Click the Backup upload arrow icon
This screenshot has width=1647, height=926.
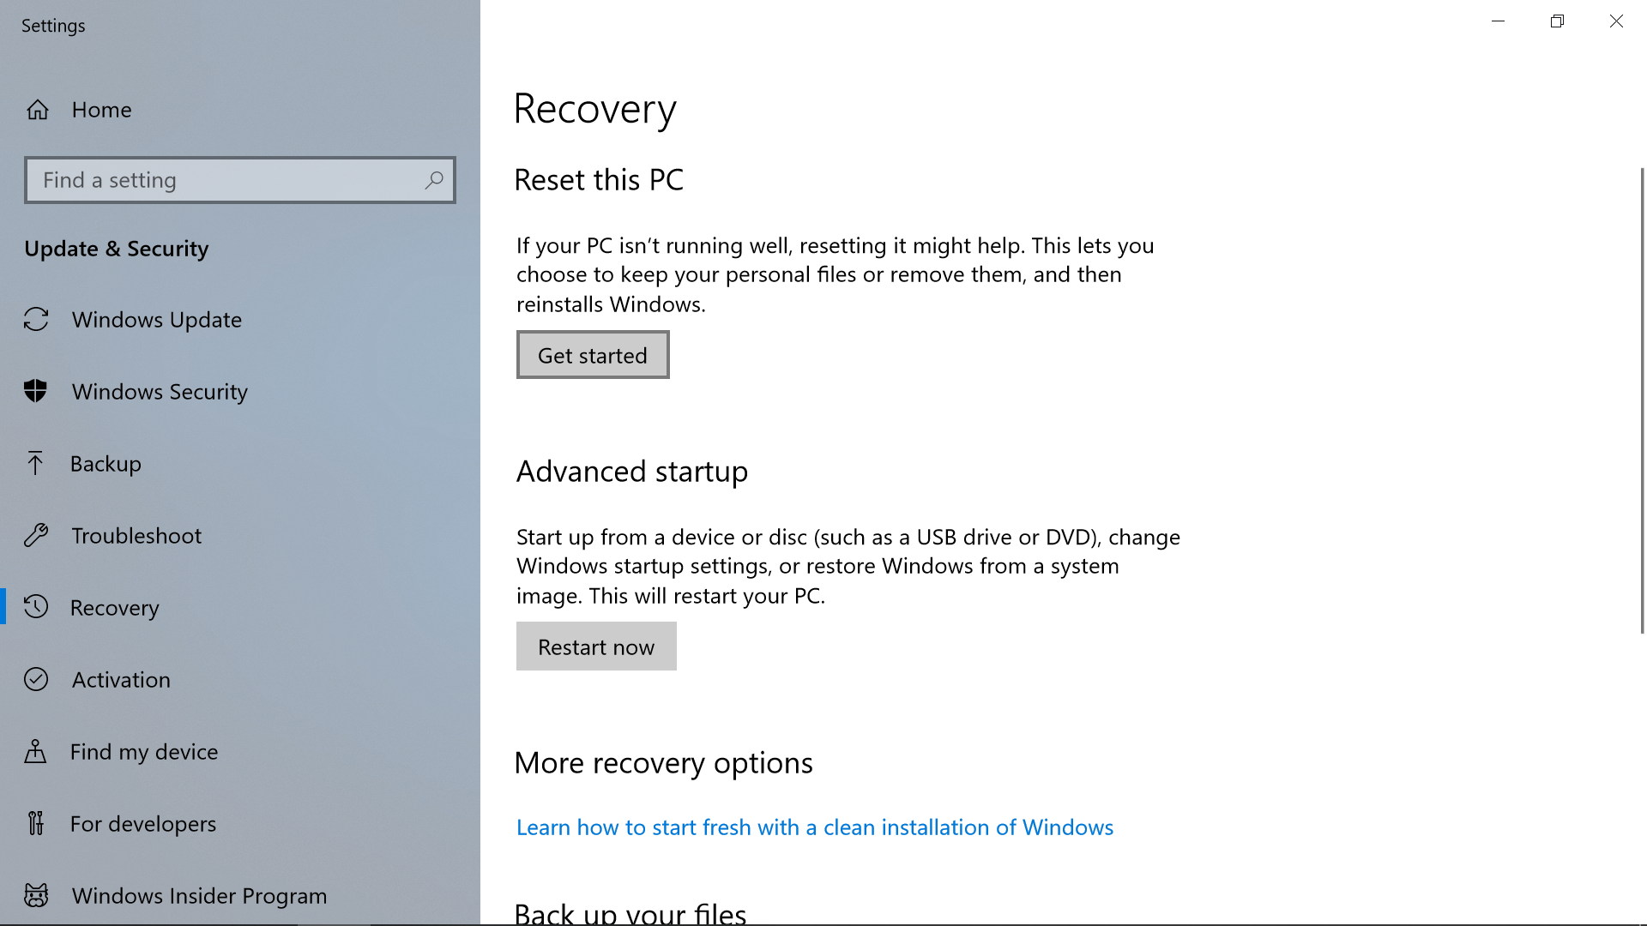pos(36,462)
